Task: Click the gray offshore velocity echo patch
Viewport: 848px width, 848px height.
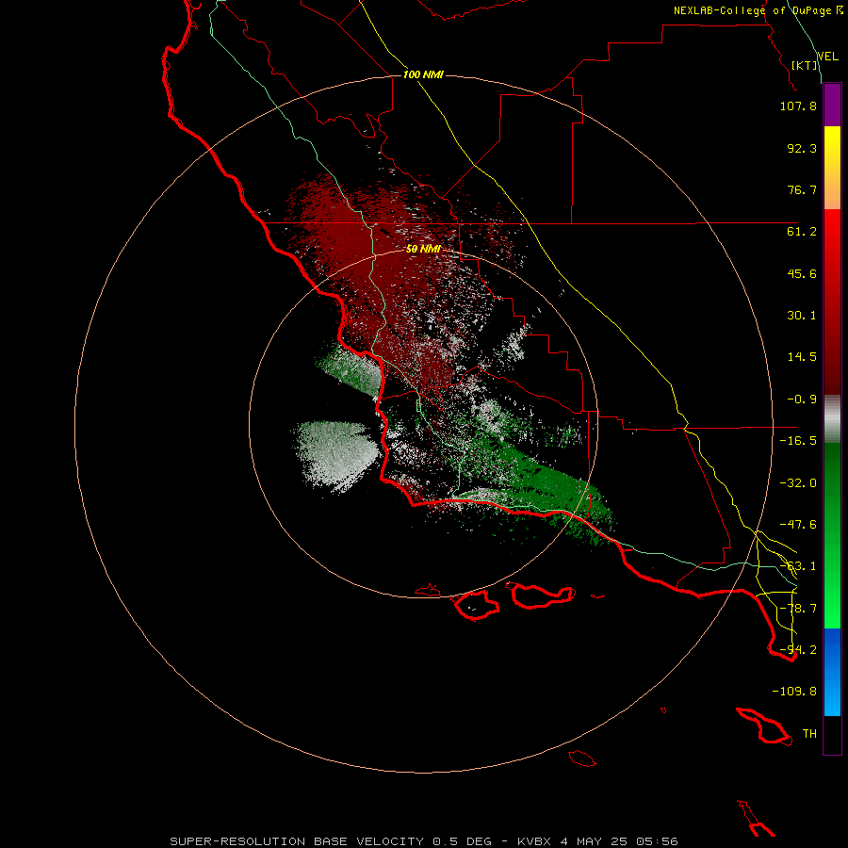Action: click(x=335, y=454)
